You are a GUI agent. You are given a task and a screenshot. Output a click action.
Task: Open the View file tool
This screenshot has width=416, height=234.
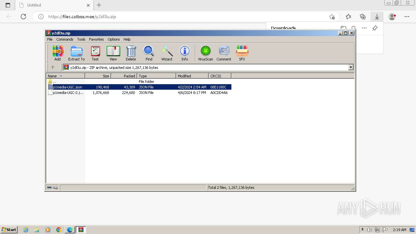pos(113,53)
